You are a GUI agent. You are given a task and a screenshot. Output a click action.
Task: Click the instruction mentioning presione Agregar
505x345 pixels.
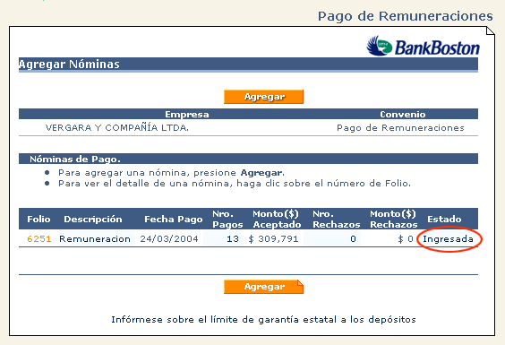pos(171,173)
